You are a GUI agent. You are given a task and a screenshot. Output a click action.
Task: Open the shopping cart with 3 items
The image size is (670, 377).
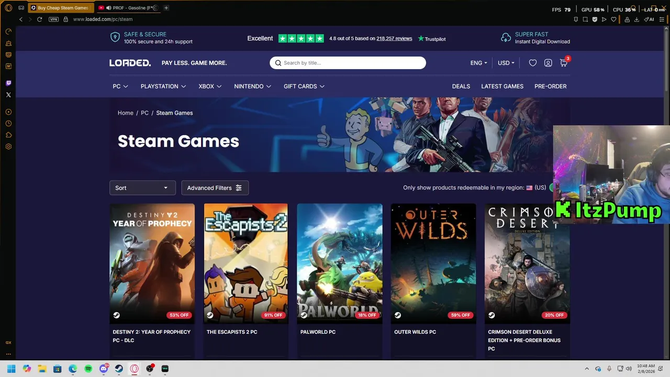[x=564, y=62]
